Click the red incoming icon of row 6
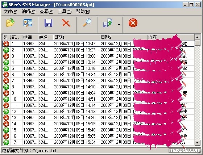The width and height of the screenshot is (203, 155). 6,75
